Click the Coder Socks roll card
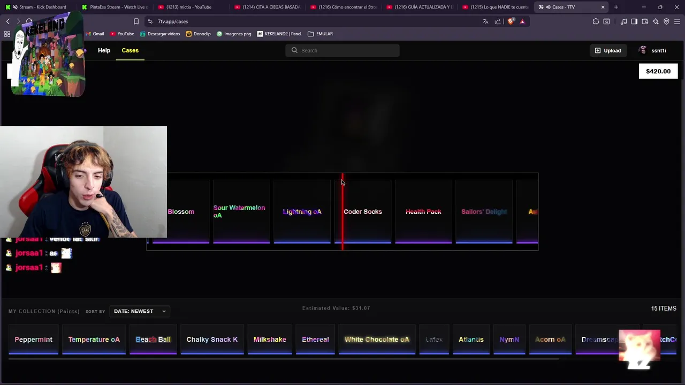 [363, 212]
